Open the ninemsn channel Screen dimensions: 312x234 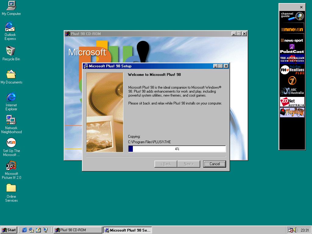tap(292, 30)
